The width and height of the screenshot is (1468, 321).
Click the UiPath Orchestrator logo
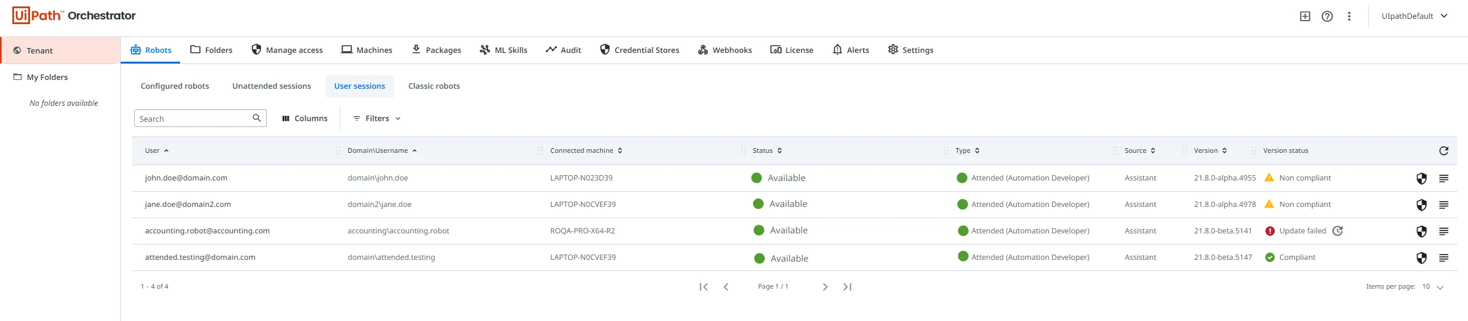(x=74, y=15)
